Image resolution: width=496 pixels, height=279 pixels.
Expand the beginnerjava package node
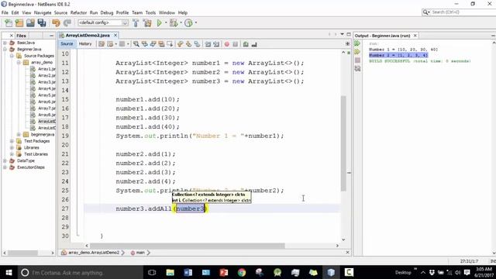coord(19,134)
